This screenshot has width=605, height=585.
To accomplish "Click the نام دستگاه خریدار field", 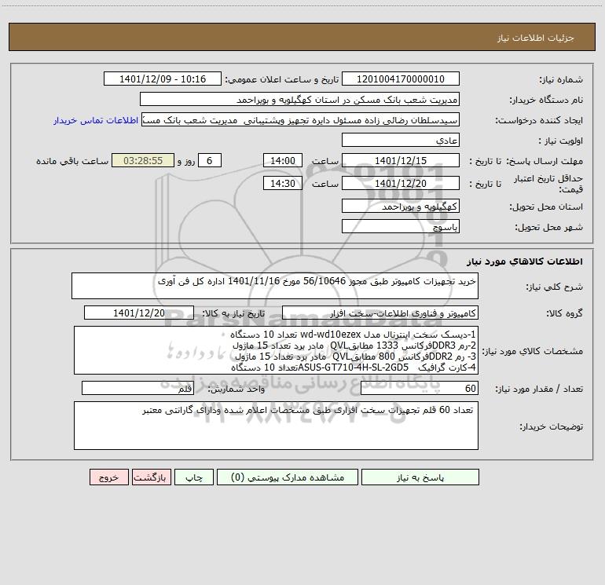I will [299, 99].
